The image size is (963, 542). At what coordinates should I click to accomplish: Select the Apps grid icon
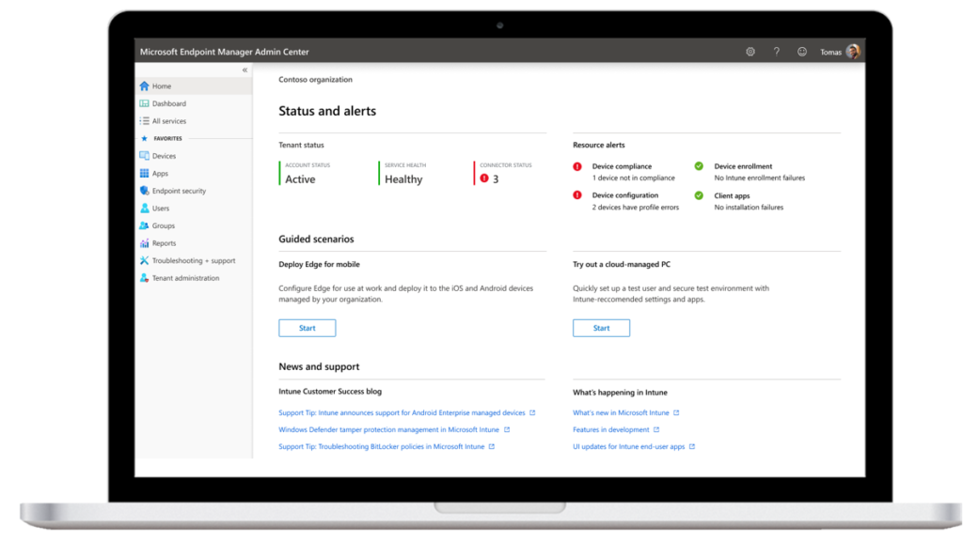[x=144, y=174]
